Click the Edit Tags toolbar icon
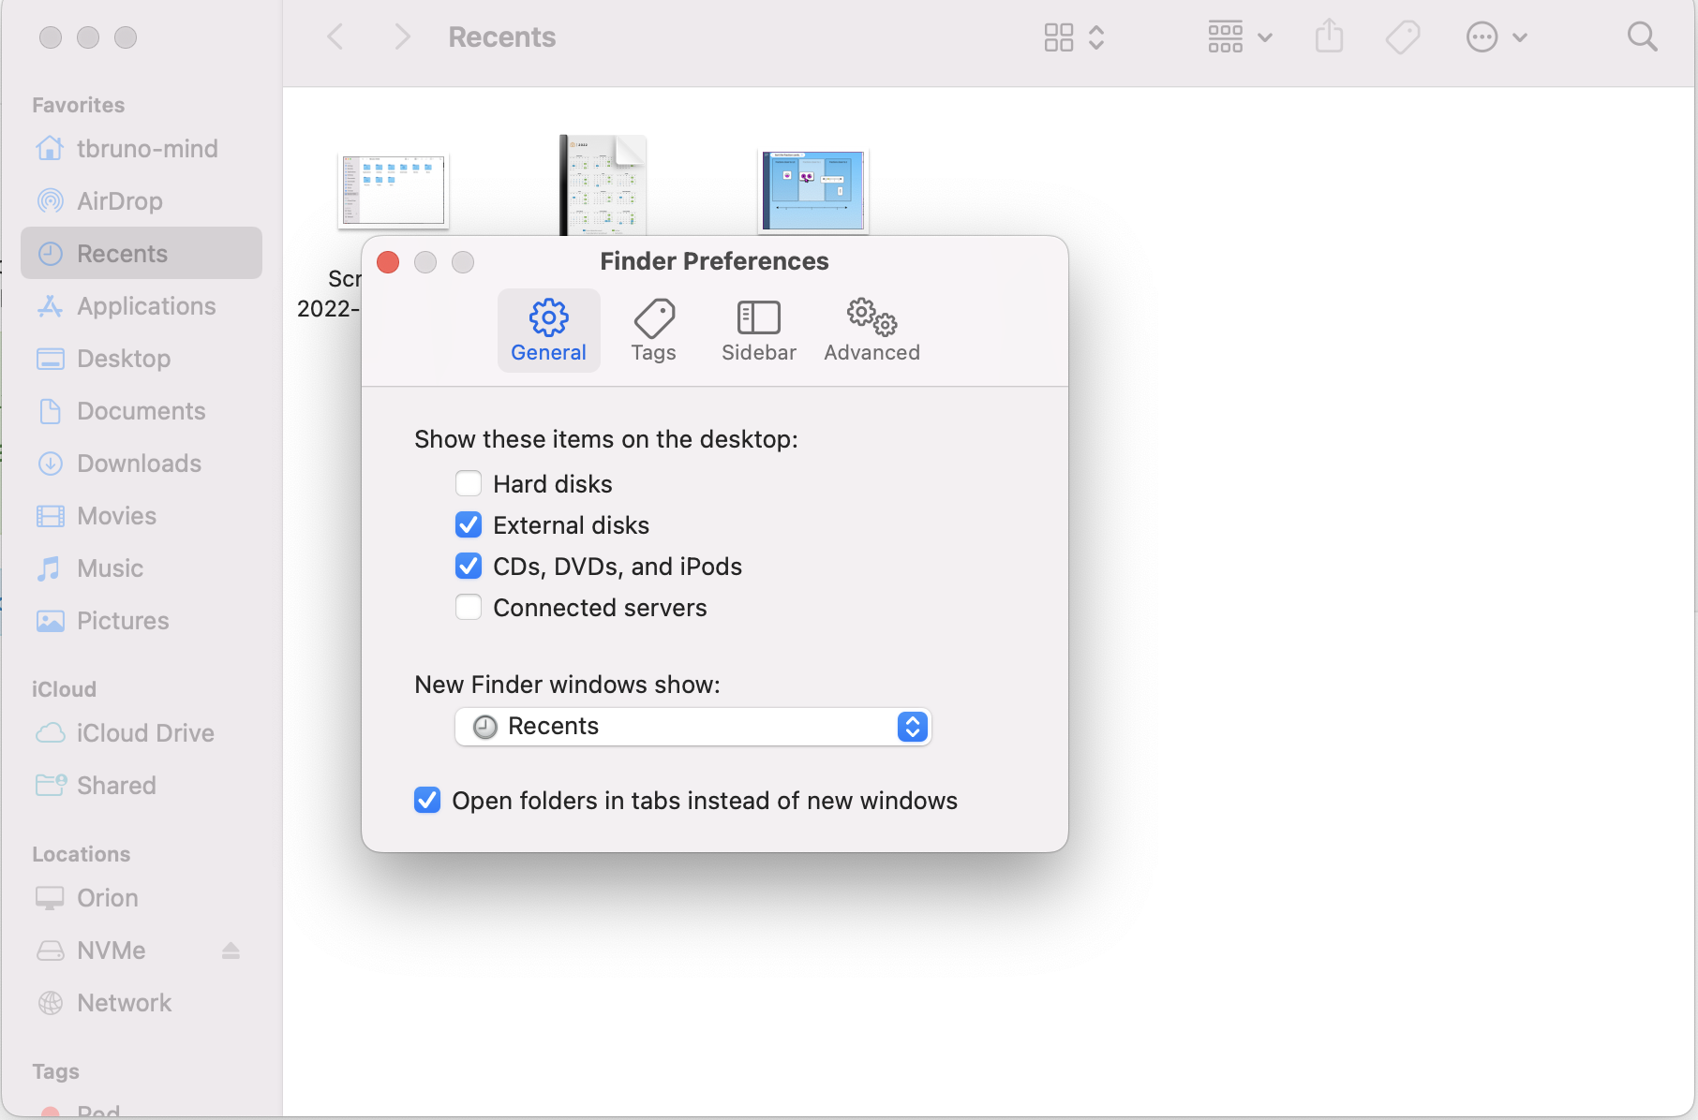This screenshot has width=1698, height=1120. 1402,37
